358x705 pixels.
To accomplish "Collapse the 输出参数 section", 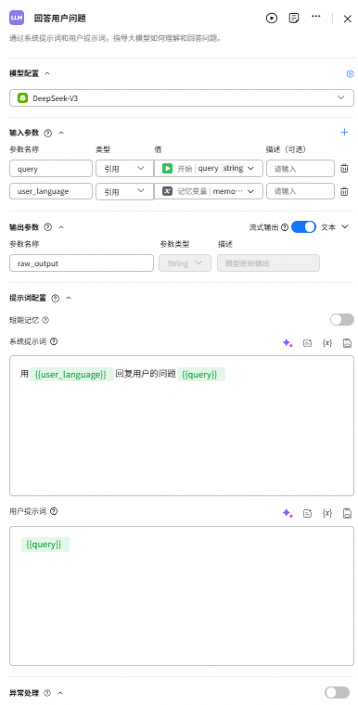I will (x=61, y=227).
